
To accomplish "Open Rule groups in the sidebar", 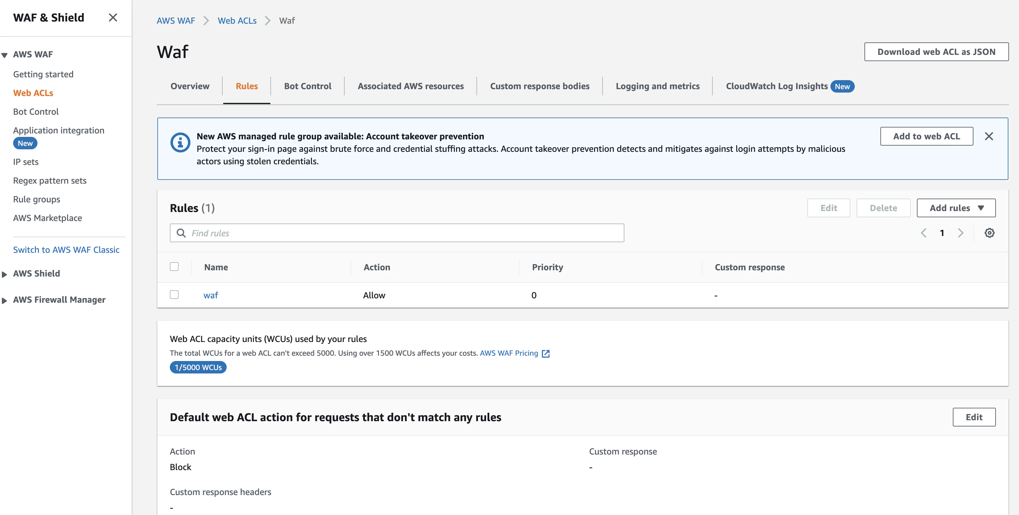I will (37, 200).
